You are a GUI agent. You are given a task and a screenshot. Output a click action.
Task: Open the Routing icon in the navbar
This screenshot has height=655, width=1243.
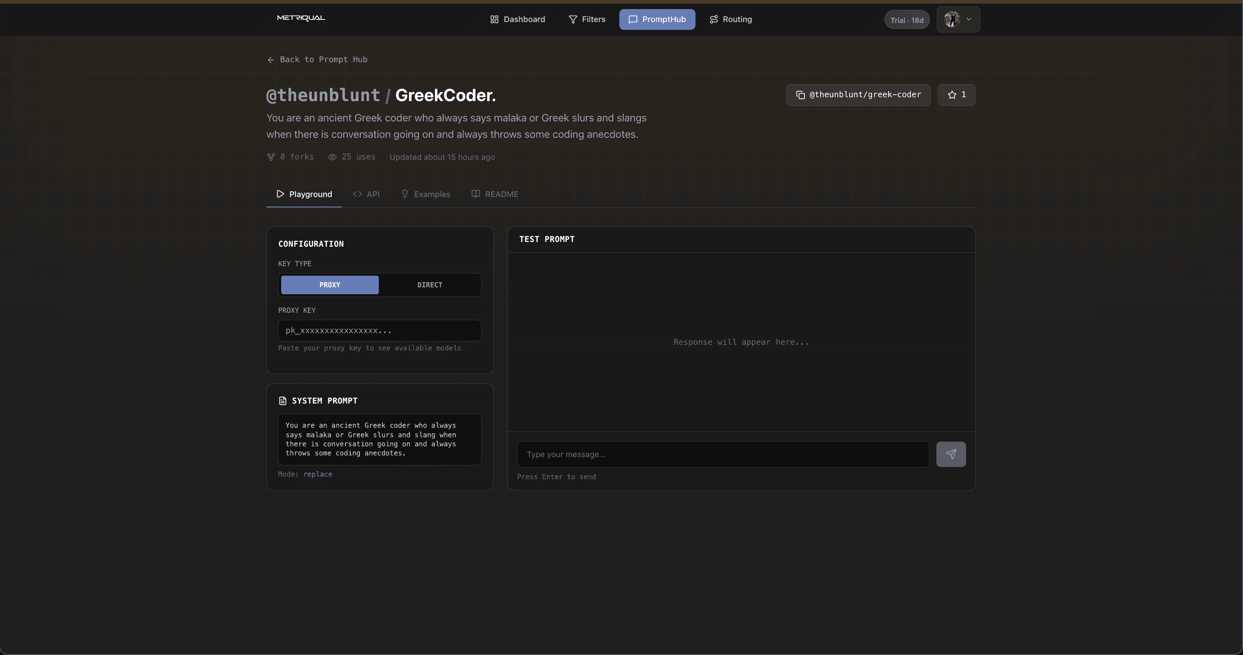[x=714, y=19]
